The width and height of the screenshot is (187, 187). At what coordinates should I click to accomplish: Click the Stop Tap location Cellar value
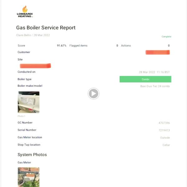point(166,145)
